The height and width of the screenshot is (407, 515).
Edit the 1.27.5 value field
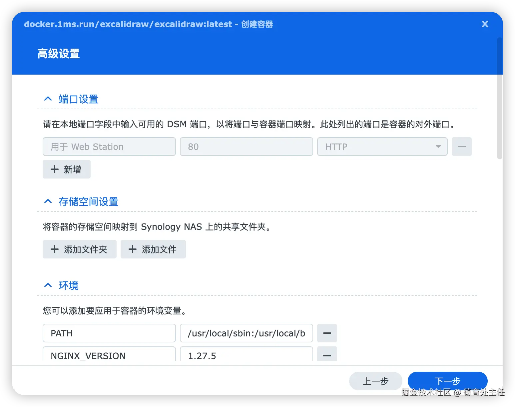pyautogui.click(x=247, y=354)
